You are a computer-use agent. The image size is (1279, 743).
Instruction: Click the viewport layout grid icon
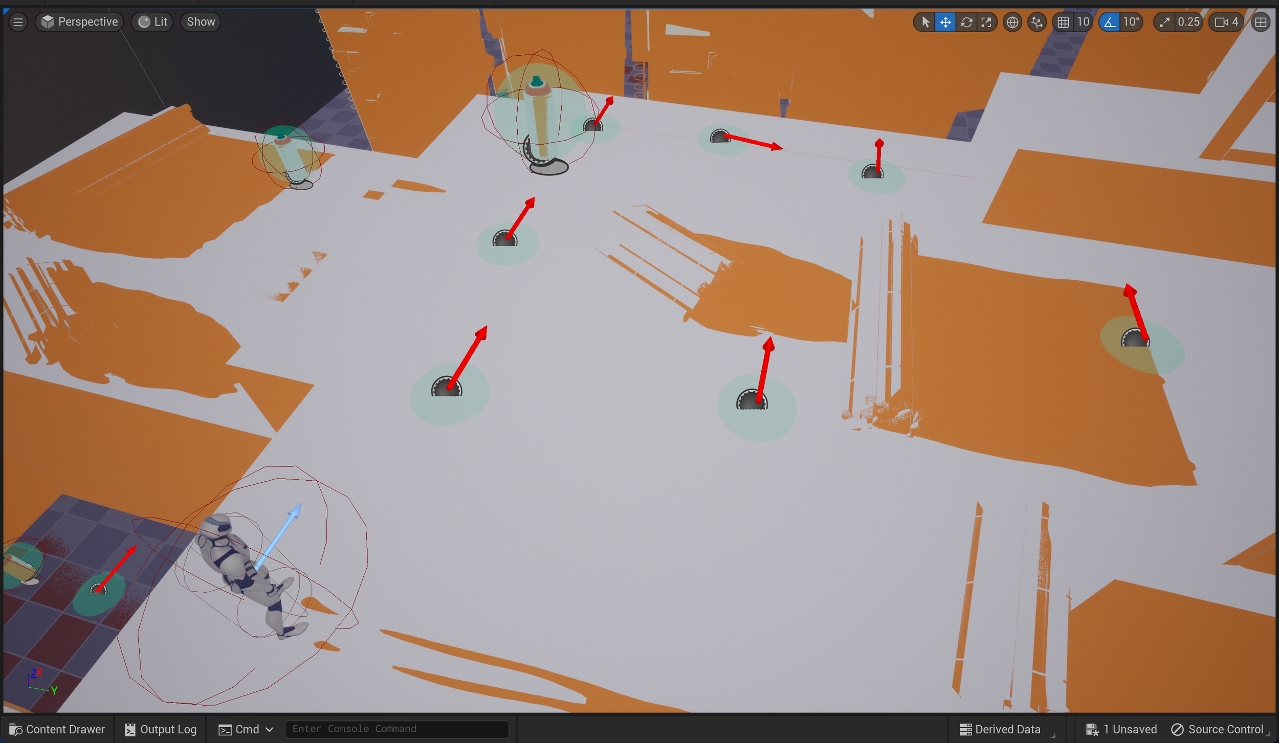[1261, 22]
